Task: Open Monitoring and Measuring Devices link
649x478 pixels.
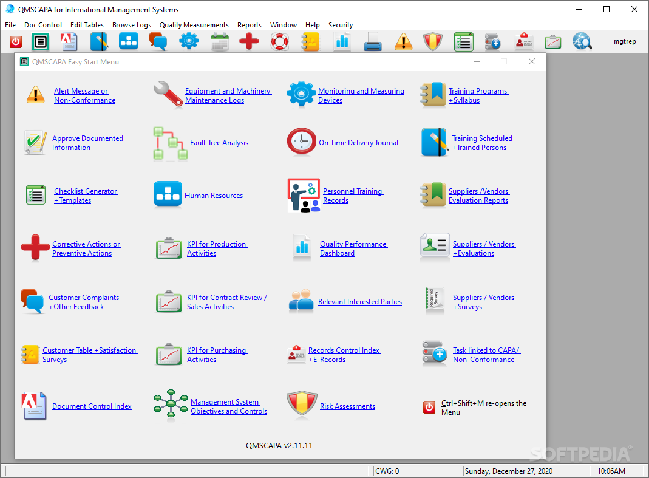Action: (361, 96)
